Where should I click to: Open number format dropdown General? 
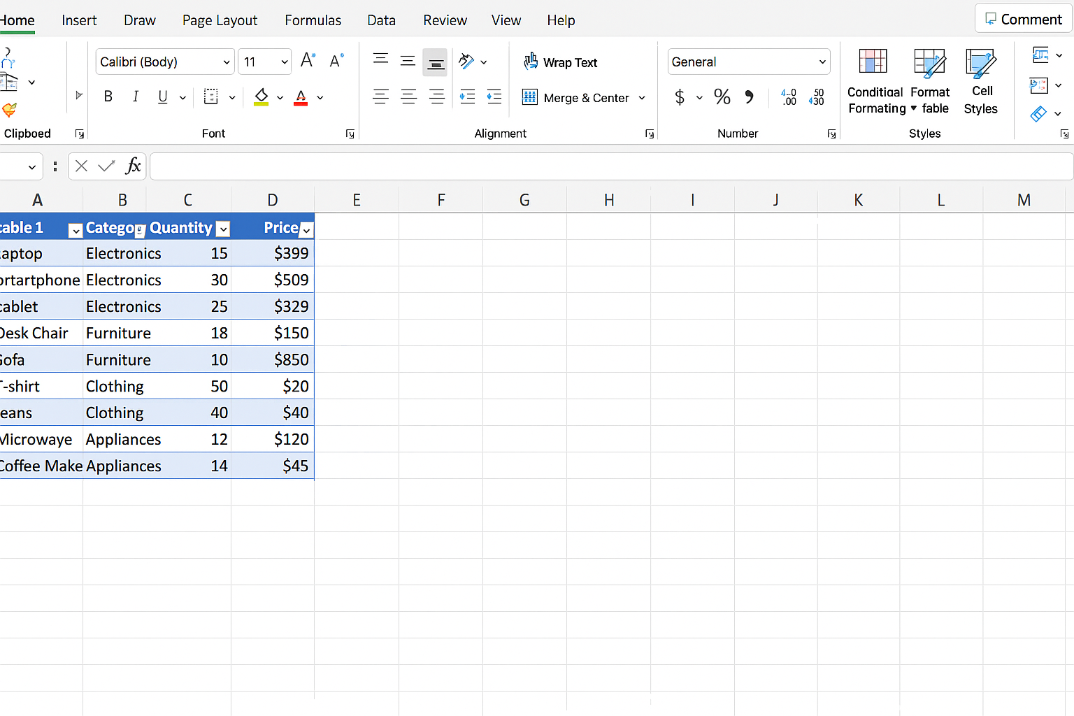[x=749, y=62]
